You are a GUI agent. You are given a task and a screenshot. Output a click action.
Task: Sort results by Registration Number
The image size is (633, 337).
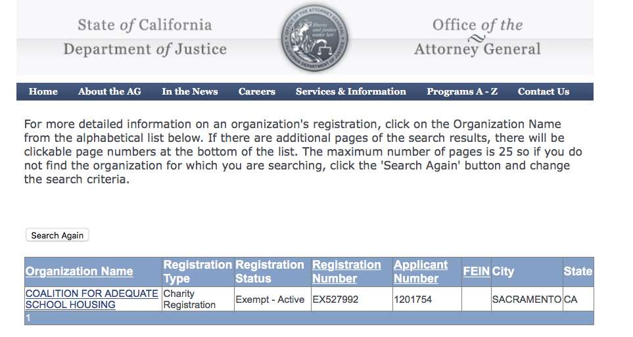(346, 271)
